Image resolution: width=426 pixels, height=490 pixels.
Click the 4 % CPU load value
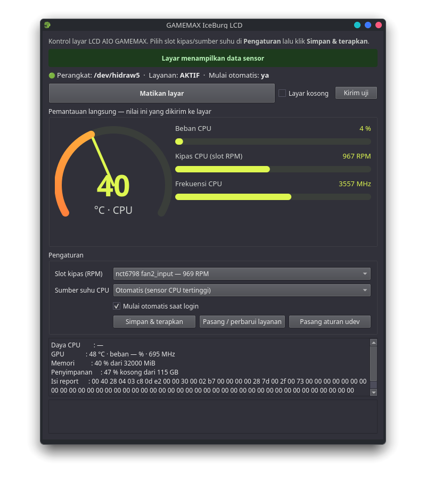[x=365, y=128]
